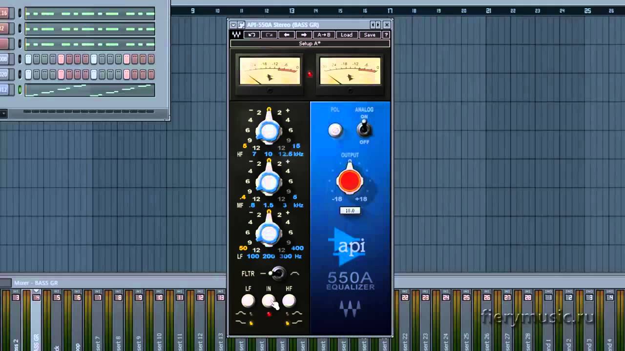Click the .16 channel button

(4, 14)
